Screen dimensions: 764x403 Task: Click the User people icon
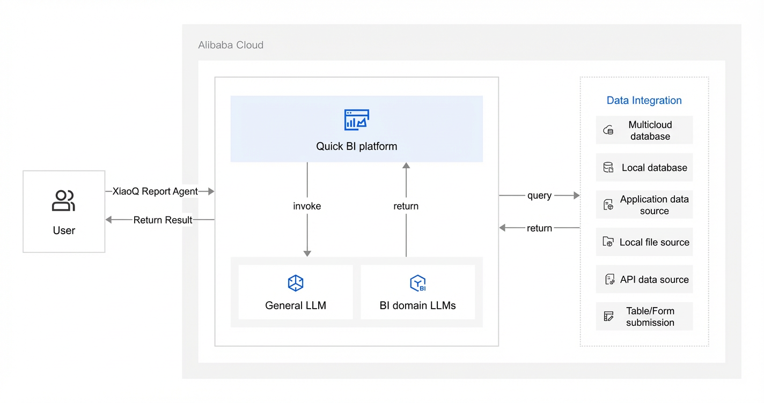coord(63,201)
